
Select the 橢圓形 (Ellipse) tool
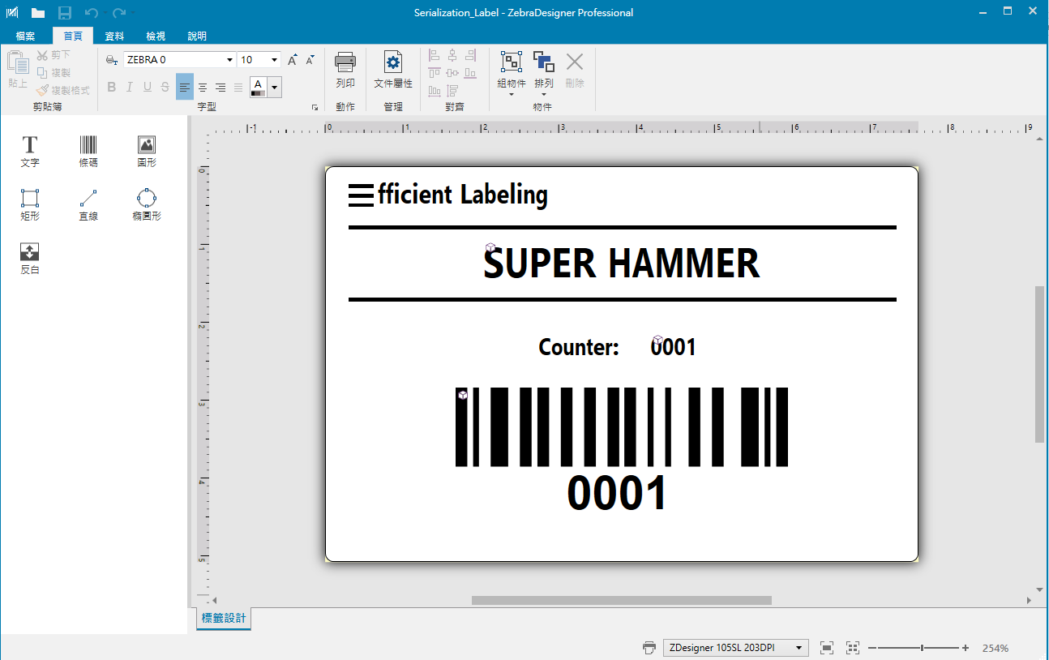[x=147, y=205]
